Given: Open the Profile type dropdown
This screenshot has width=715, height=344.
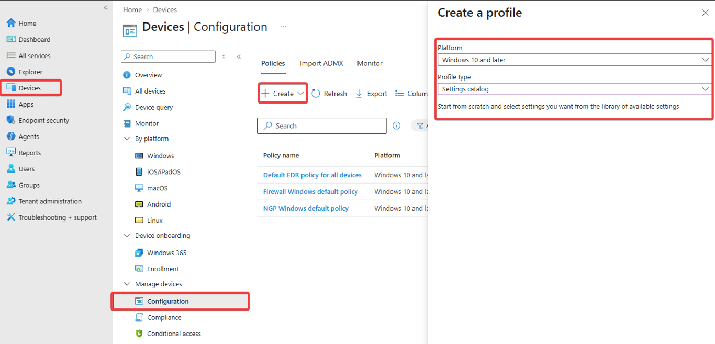Looking at the screenshot, I should coord(574,89).
